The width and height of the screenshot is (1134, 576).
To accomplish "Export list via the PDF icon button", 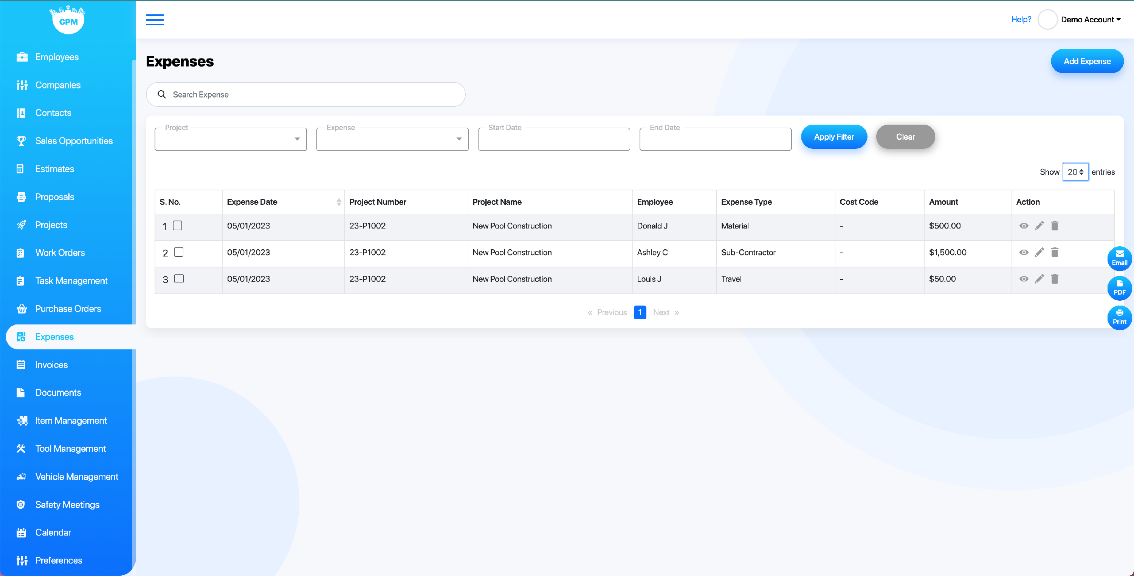I will [1120, 288].
